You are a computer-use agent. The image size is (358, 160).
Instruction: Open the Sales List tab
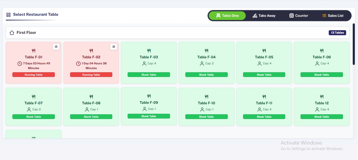(333, 16)
